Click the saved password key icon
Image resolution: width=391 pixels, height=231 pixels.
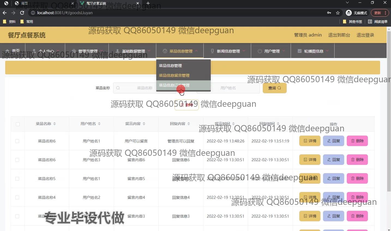[x=329, y=13]
